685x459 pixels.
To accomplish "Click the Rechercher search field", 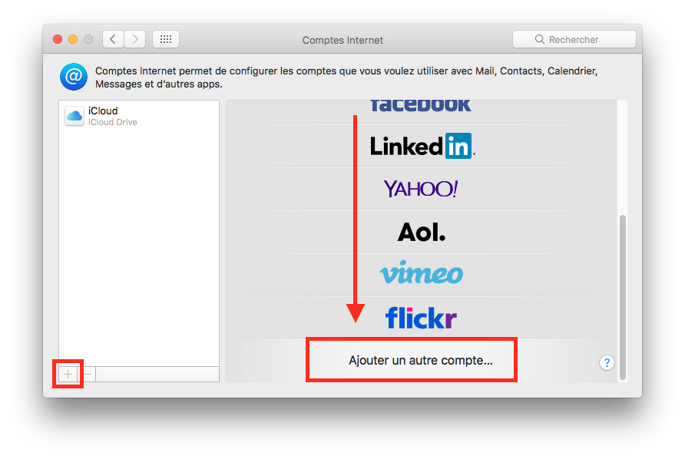I will pyautogui.click(x=574, y=39).
